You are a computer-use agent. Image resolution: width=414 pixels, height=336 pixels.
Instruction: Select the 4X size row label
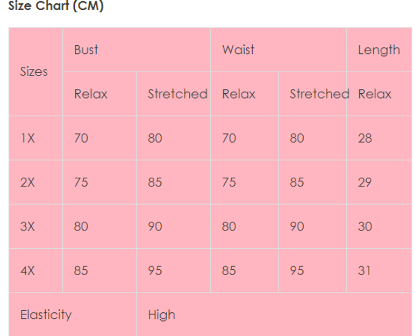point(35,270)
